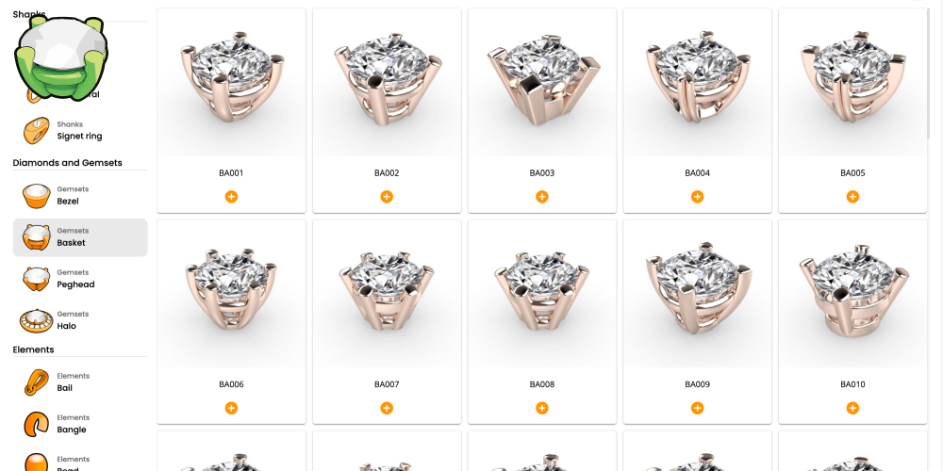Select the Bail elements category
The width and height of the screenshot is (943, 471).
80,382
